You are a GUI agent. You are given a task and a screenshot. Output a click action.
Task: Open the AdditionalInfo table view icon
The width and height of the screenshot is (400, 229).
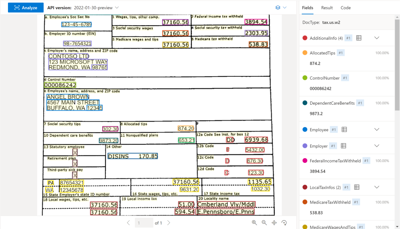click(x=359, y=38)
